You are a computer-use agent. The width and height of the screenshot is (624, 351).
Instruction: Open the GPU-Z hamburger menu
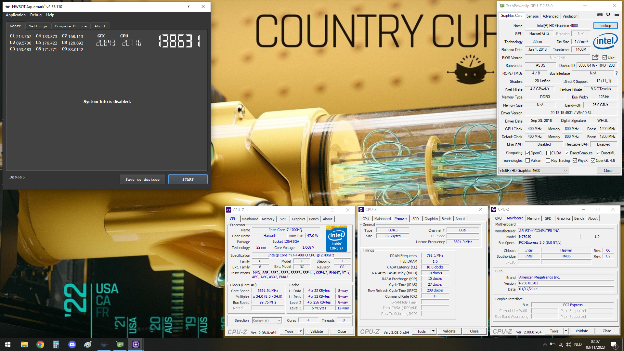(617, 14)
